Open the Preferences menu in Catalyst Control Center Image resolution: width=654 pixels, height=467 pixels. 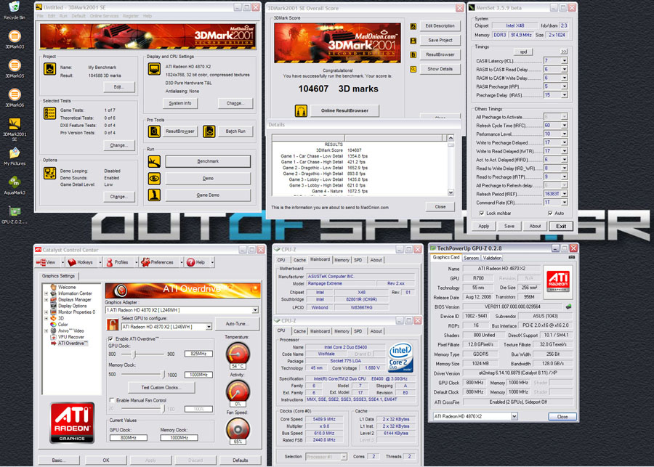point(161,262)
